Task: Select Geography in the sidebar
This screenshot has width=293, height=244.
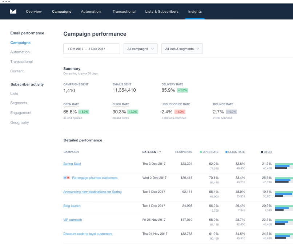Action: click(x=20, y=123)
